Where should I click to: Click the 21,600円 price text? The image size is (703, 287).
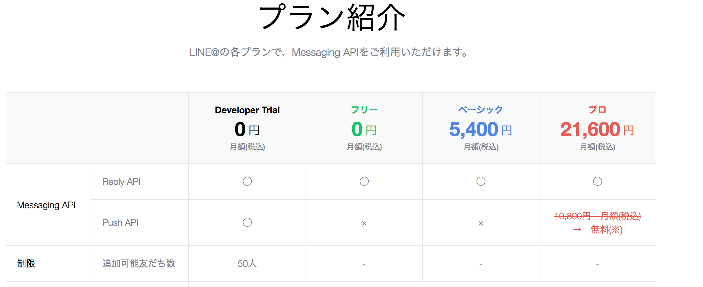pyautogui.click(x=597, y=130)
